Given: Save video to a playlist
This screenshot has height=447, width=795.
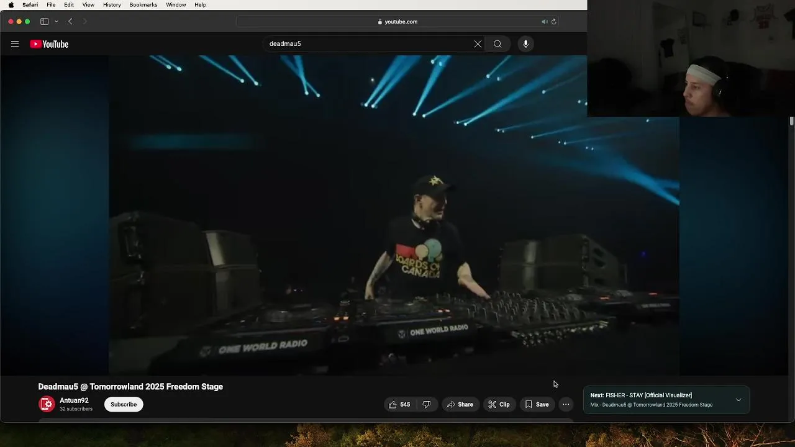Looking at the screenshot, I should pyautogui.click(x=537, y=404).
